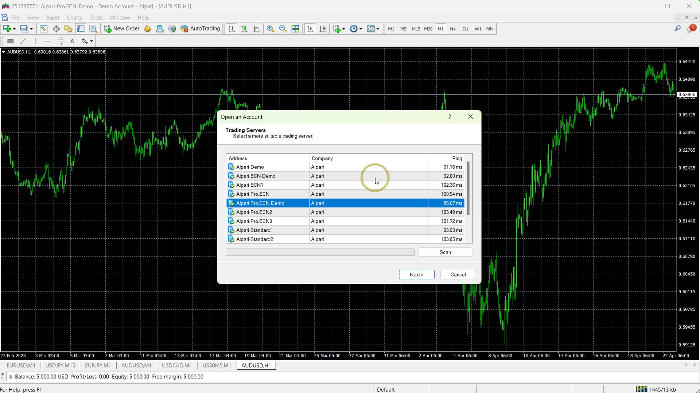
Task: Expand the Profiles dropdown arrow
Action: pyautogui.click(x=31, y=29)
